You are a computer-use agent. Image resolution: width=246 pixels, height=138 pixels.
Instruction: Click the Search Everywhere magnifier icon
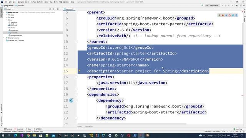point(244,5)
